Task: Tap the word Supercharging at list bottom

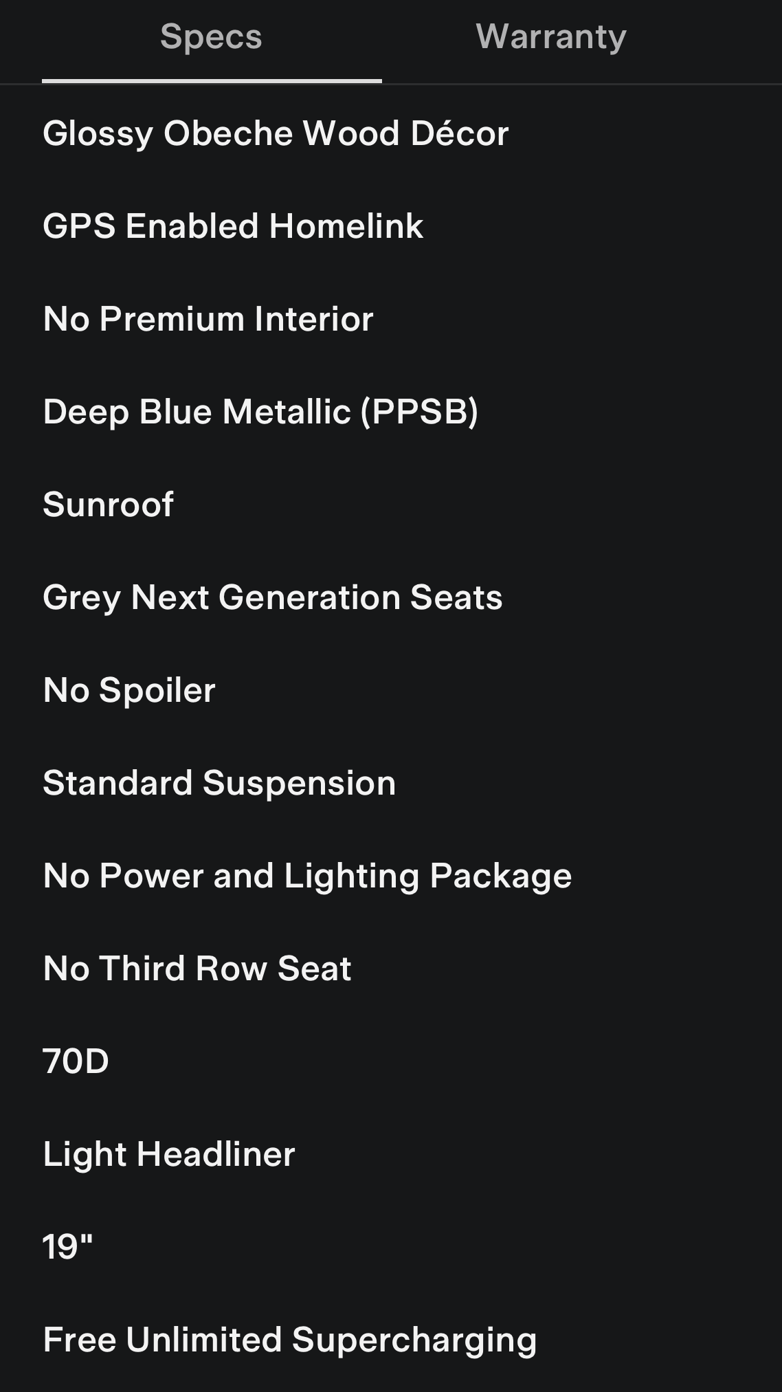Action: tap(414, 1340)
